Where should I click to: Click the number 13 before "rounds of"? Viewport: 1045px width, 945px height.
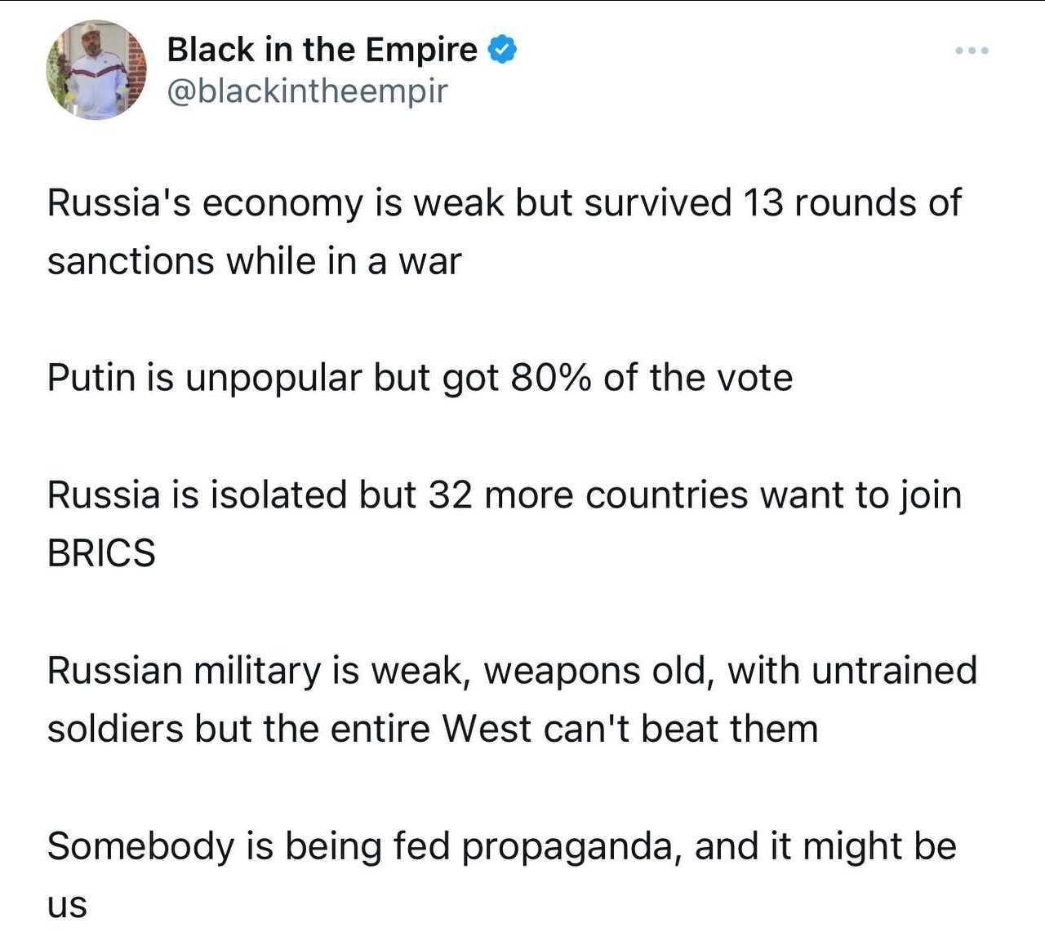pyautogui.click(x=763, y=203)
